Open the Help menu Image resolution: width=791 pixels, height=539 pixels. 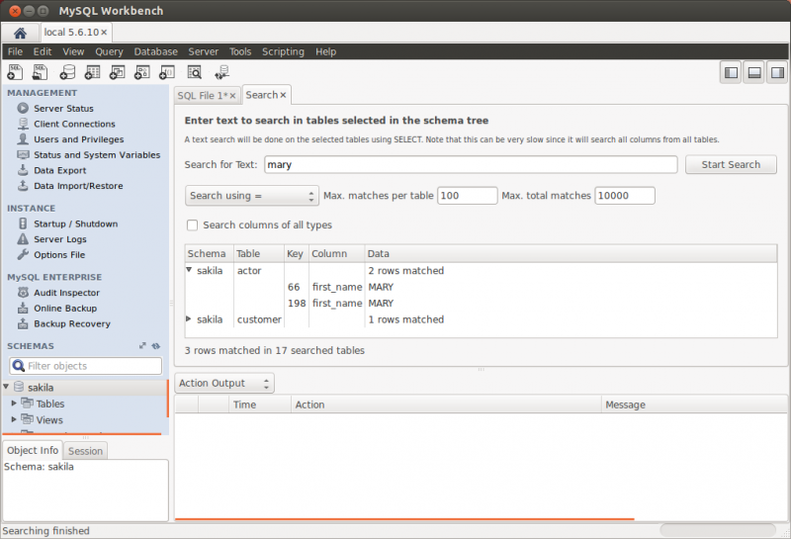[x=326, y=52]
